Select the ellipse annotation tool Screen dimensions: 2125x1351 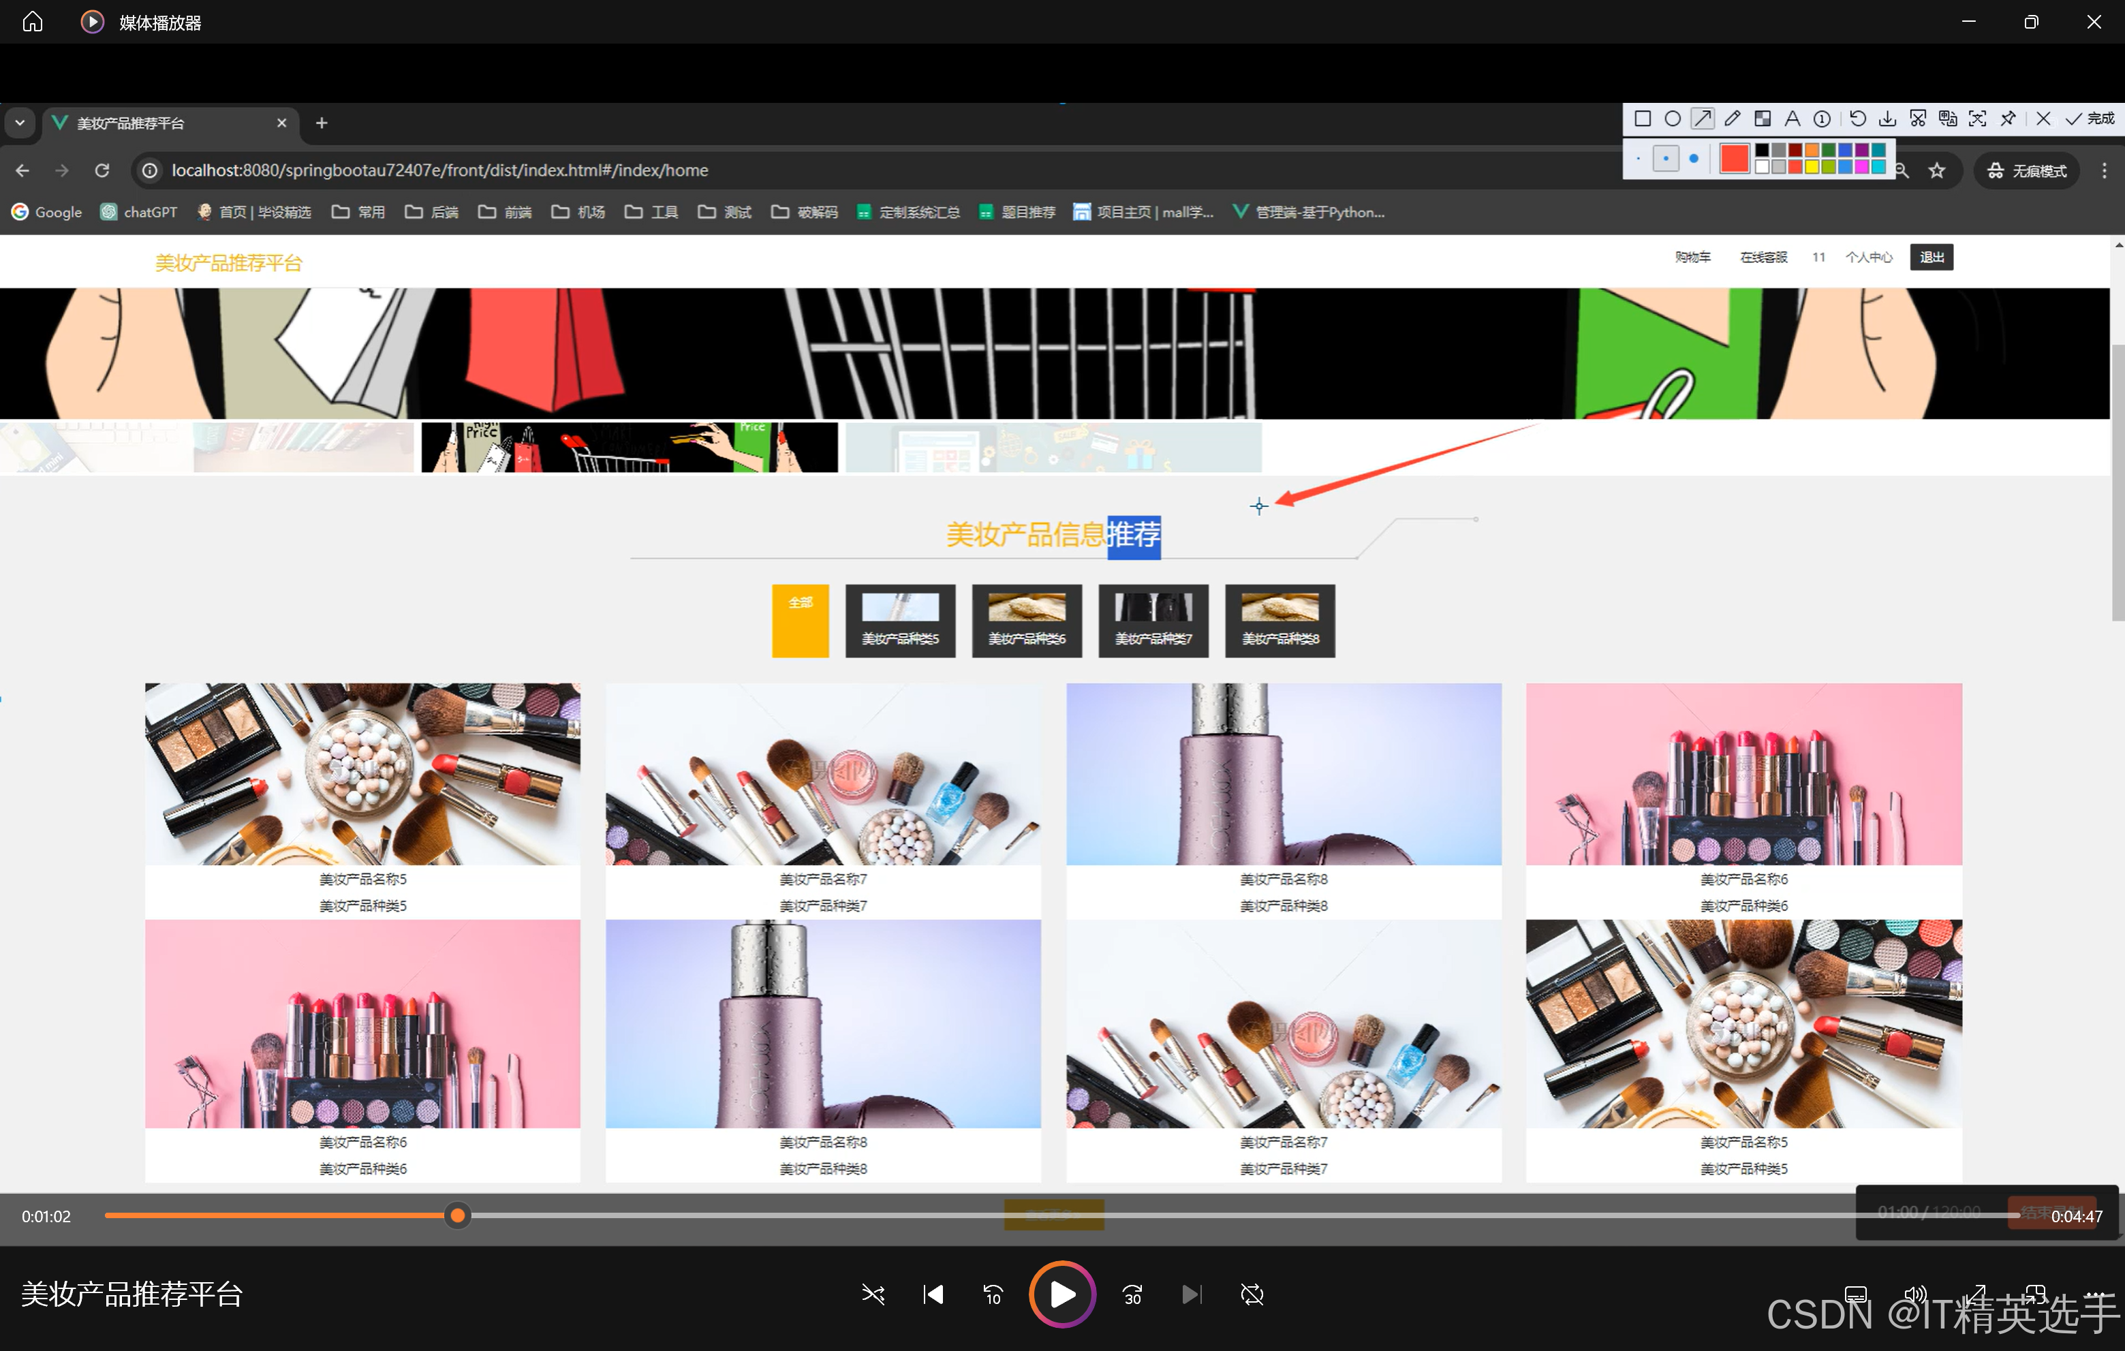[1673, 119]
